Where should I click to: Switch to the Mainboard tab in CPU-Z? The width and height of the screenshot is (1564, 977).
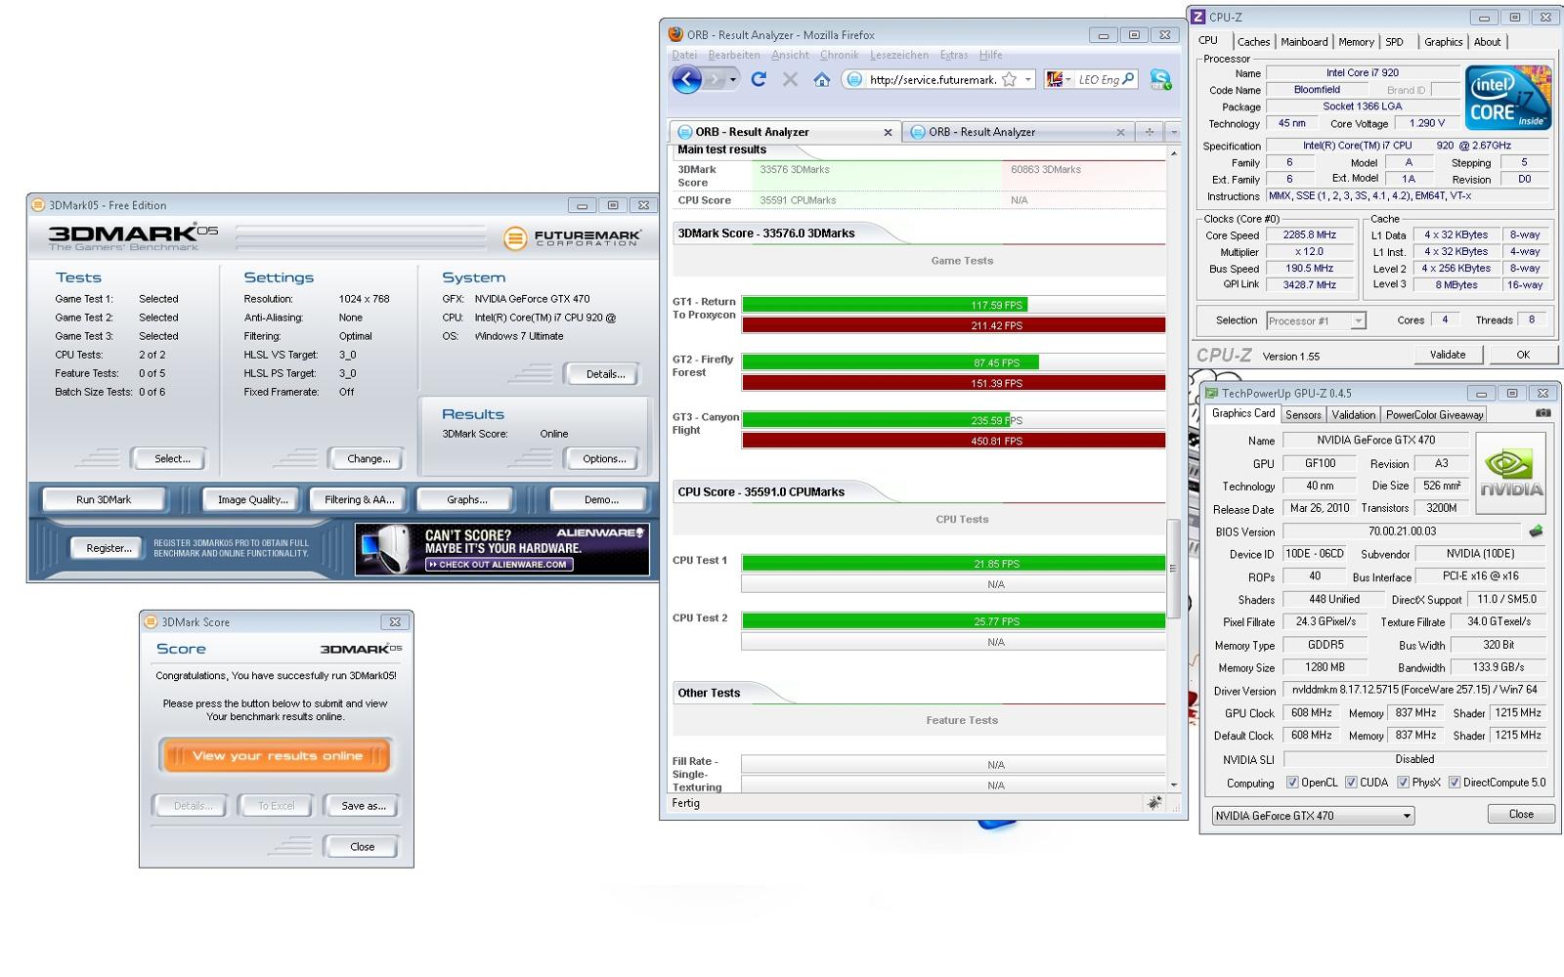click(1304, 42)
